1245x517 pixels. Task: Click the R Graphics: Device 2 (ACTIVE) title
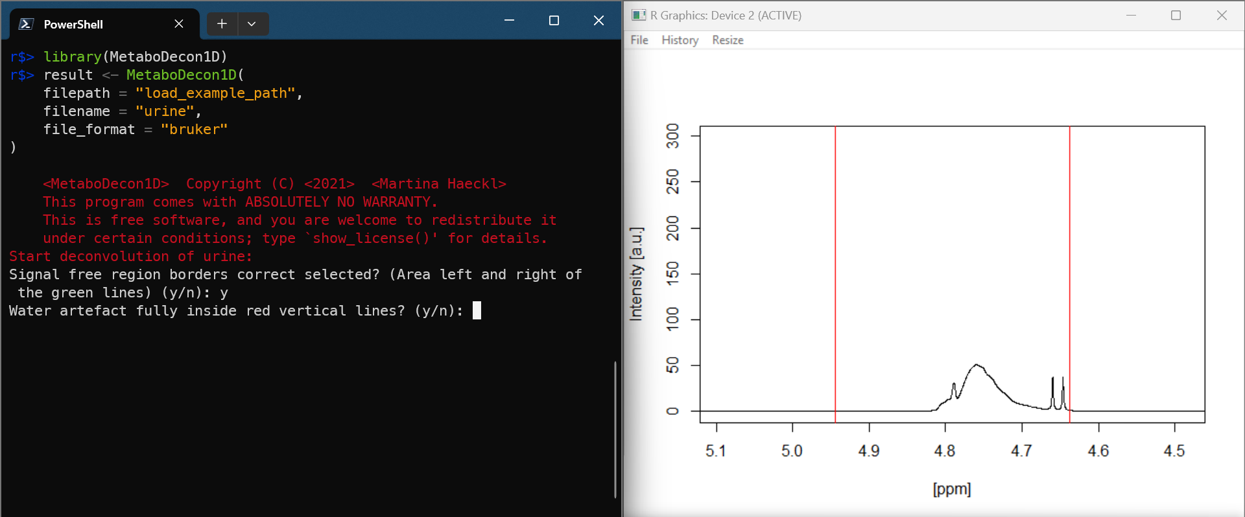point(726,16)
